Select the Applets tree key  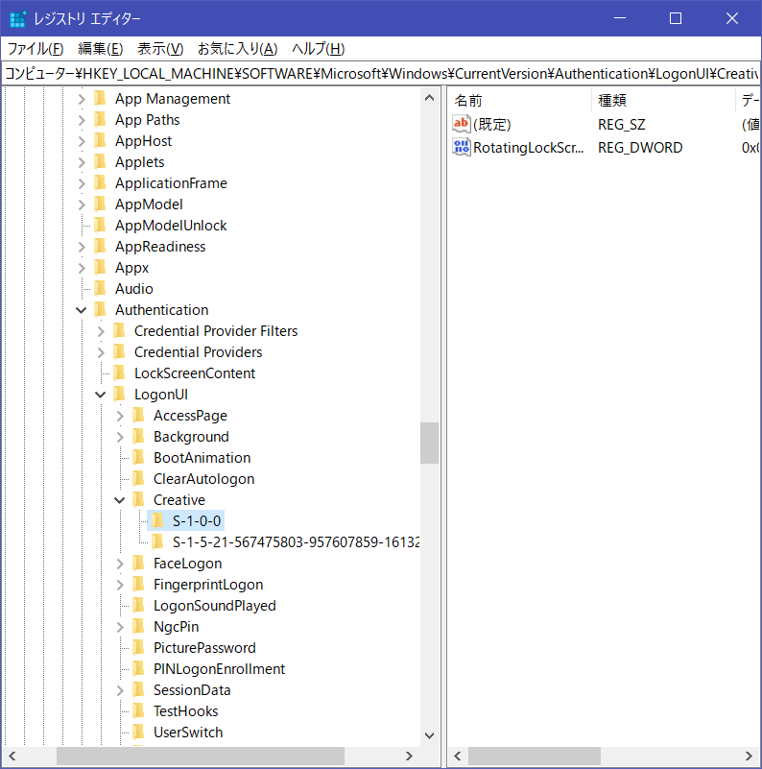tap(140, 162)
